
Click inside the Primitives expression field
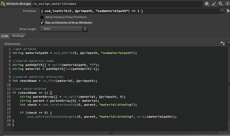130,11
